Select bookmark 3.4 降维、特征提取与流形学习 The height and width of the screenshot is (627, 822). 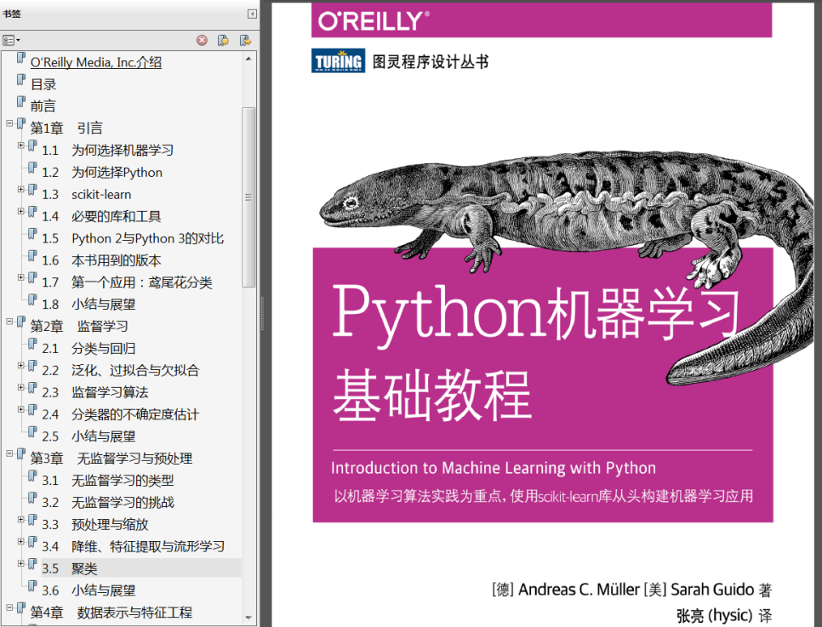(x=133, y=547)
